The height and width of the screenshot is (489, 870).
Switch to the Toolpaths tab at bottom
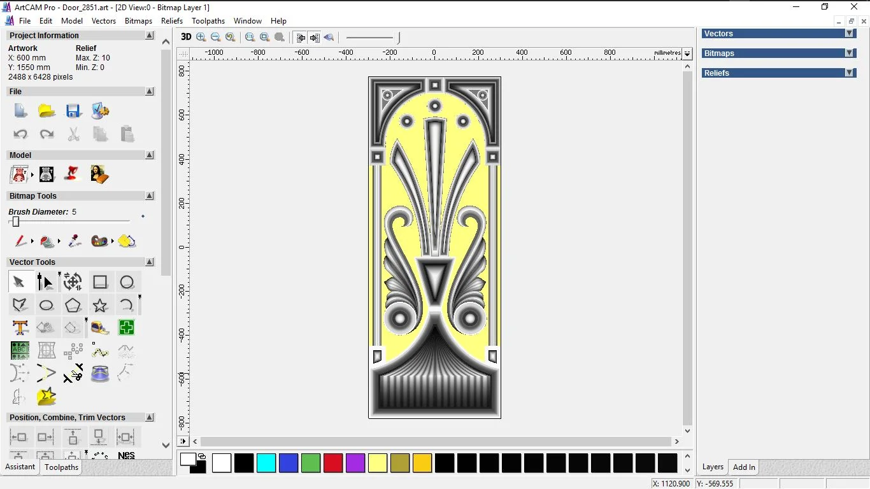click(61, 467)
